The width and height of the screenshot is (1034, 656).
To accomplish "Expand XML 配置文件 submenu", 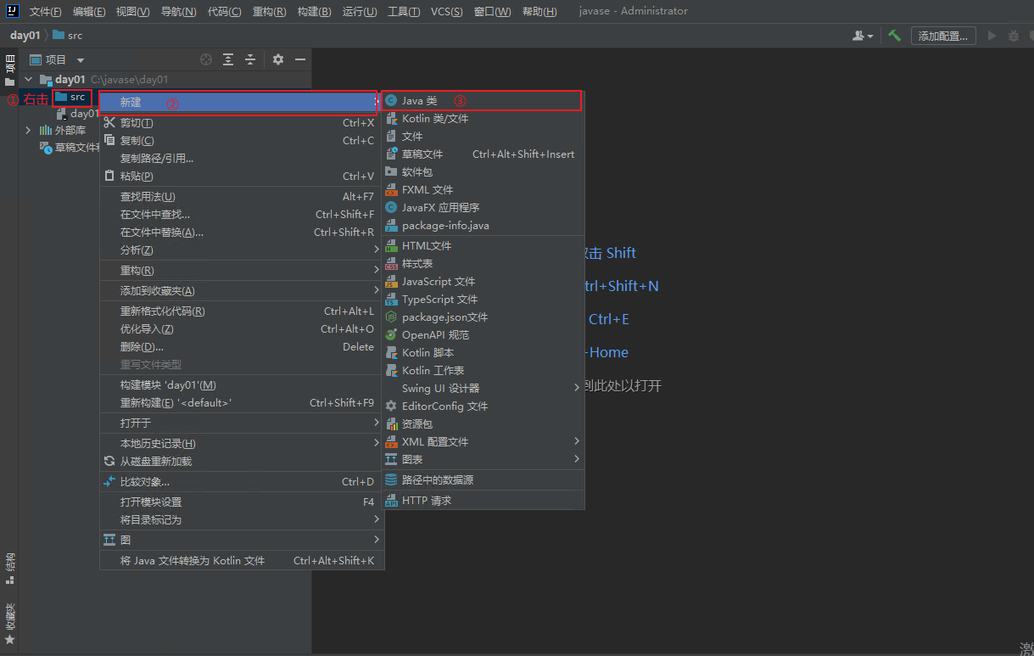I will (482, 441).
